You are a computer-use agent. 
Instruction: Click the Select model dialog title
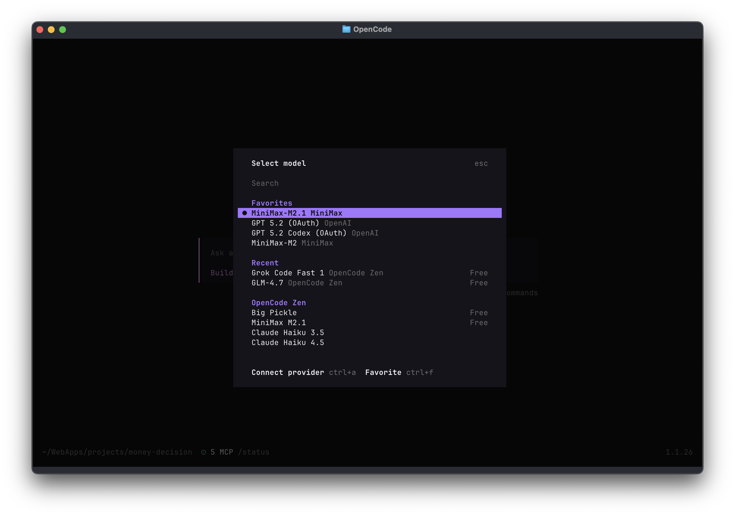tap(278, 163)
